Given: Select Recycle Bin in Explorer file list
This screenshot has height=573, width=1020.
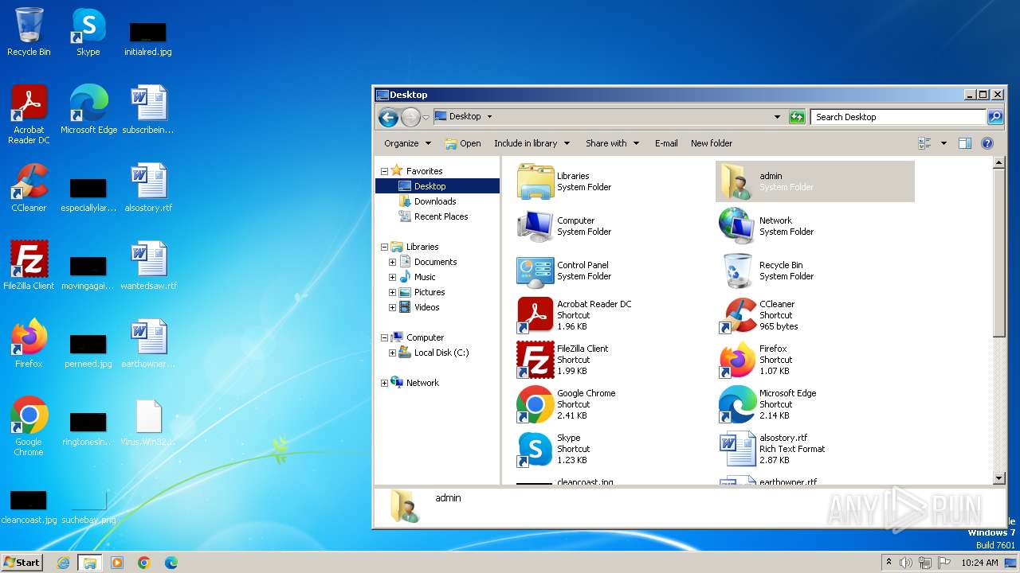Looking at the screenshot, I should (815, 271).
